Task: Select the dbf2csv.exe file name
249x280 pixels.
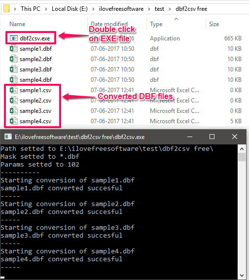Action: pos(35,38)
